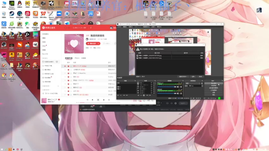Screen dimensions: 269x151
Task: Open the OBS scene transition type dropdown
Action: pos(193,83)
